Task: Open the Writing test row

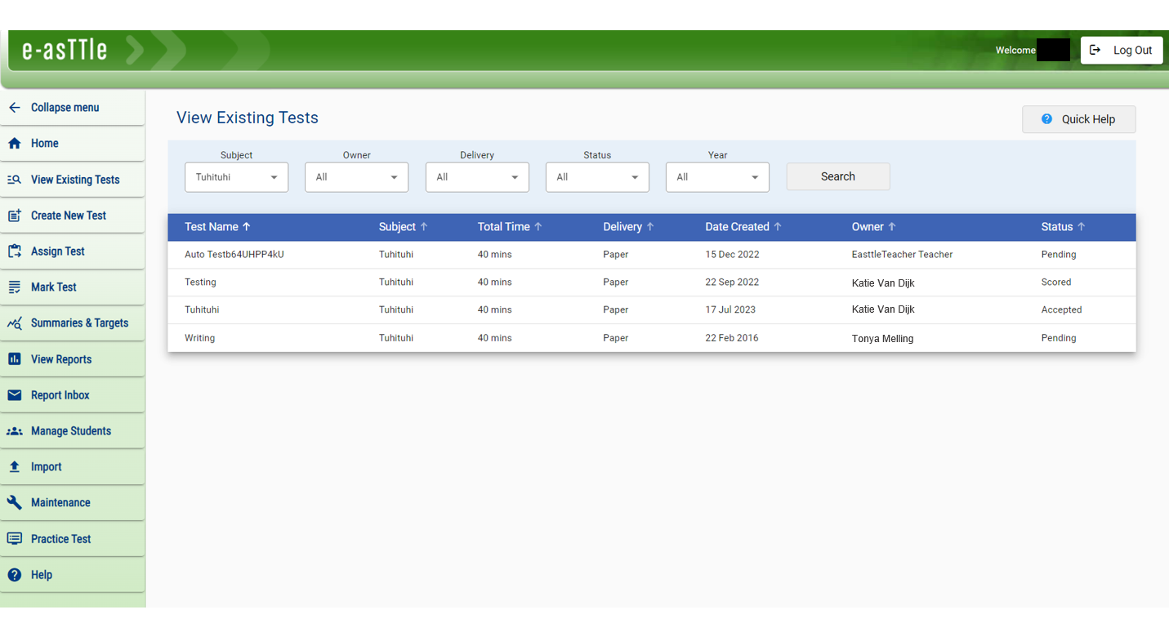Action: coord(200,338)
